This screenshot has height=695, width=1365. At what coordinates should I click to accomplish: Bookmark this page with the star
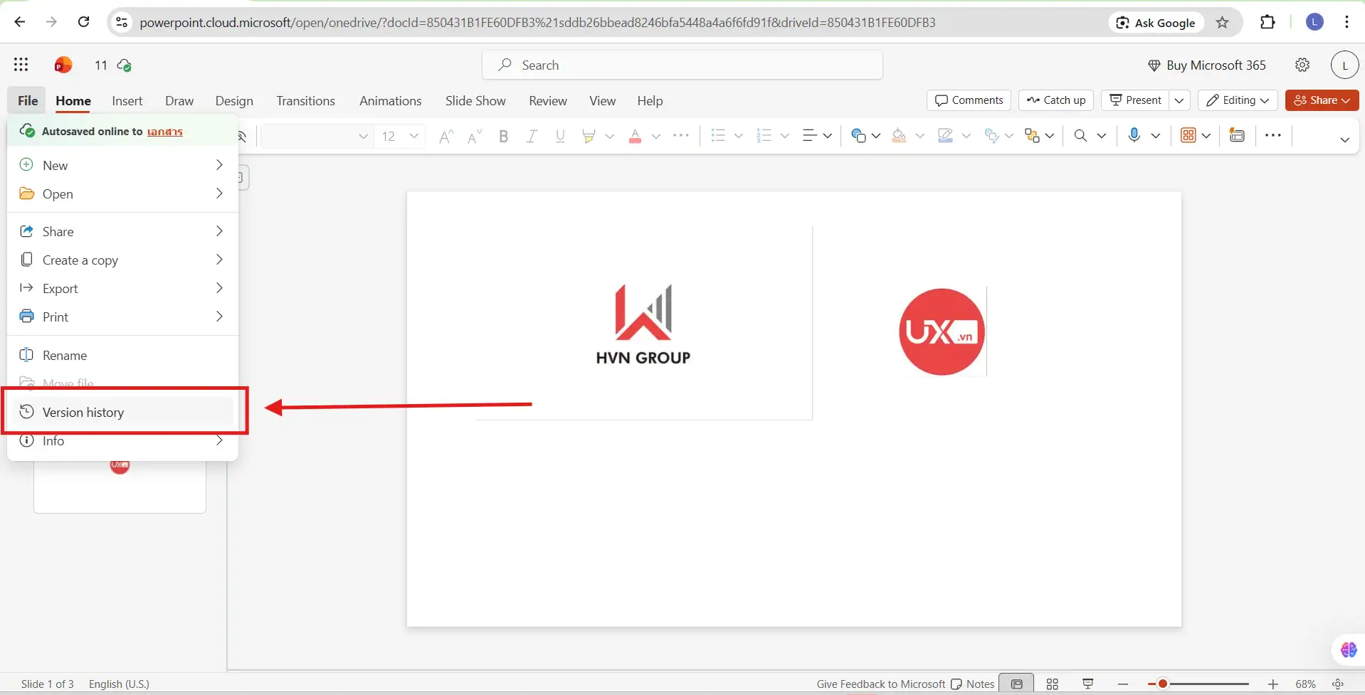pyautogui.click(x=1222, y=22)
